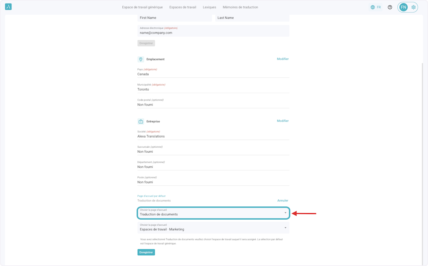Open the help question mark icon
The height and width of the screenshot is (266, 428).
pos(390,7)
